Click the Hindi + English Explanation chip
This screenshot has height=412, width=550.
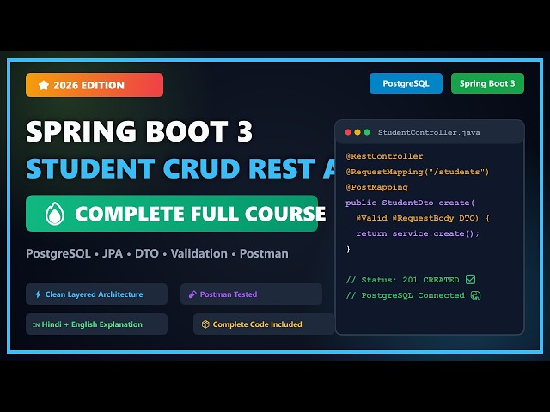(96, 324)
